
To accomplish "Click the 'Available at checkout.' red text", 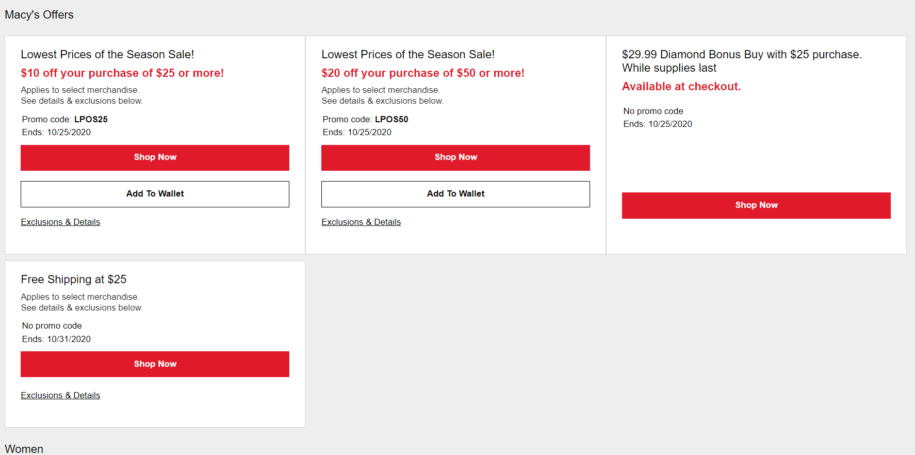I will 681,87.
